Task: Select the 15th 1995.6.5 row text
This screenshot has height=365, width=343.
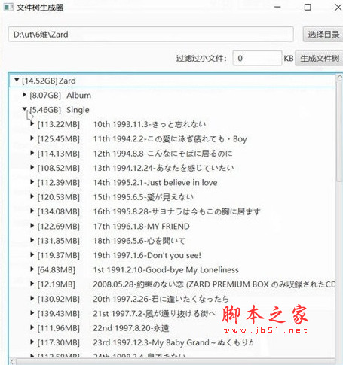Action: pyautogui.click(x=143, y=197)
